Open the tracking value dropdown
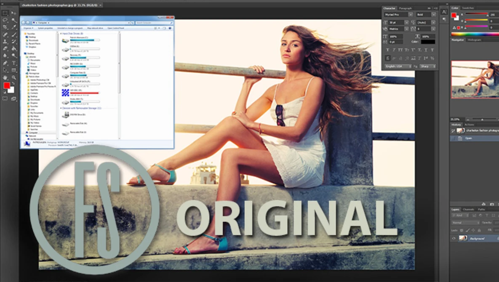The image size is (499, 282). click(433, 29)
